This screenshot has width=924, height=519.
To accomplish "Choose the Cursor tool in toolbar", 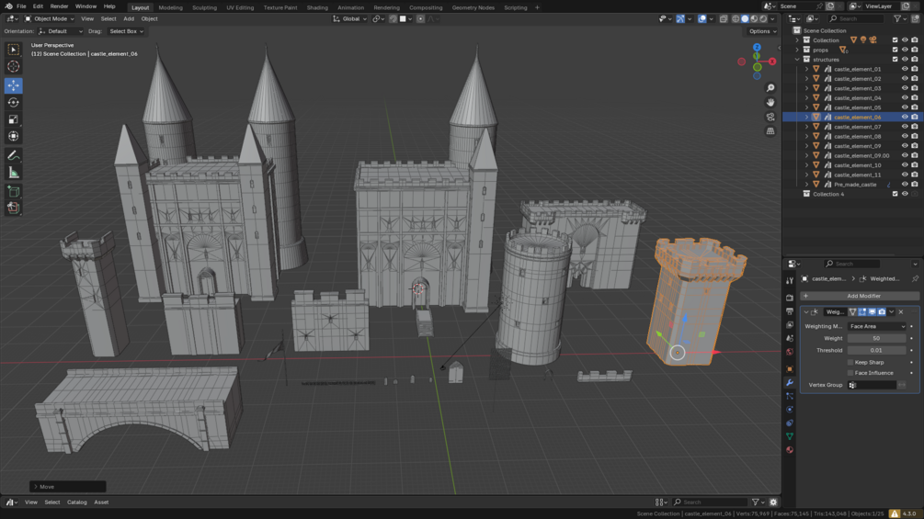I will (x=13, y=66).
